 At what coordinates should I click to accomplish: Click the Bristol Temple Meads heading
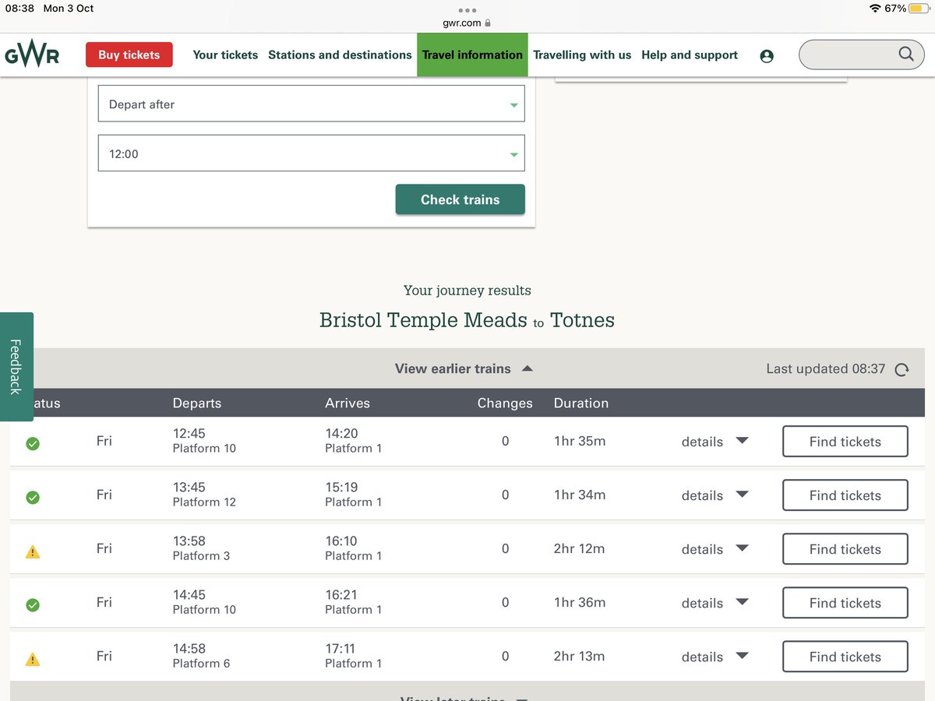(x=424, y=320)
